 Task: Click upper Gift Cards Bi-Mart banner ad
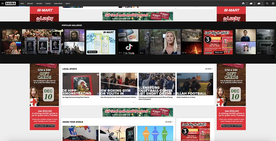(138, 16)
